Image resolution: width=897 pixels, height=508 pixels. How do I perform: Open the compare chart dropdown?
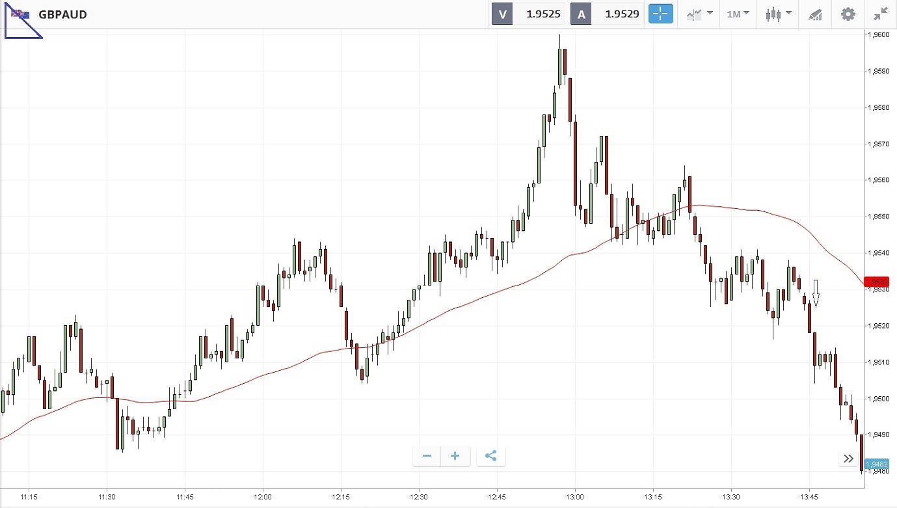[699, 14]
